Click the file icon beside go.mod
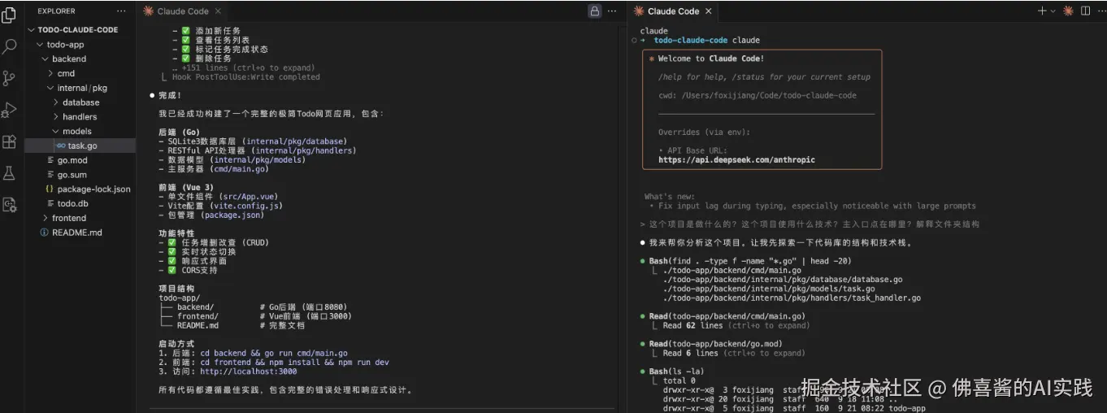The width and height of the screenshot is (1107, 413). pyautogui.click(x=50, y=160)
